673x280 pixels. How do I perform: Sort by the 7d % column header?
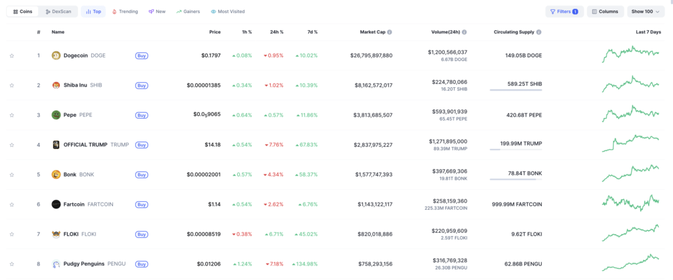click(x=312, y=32)
